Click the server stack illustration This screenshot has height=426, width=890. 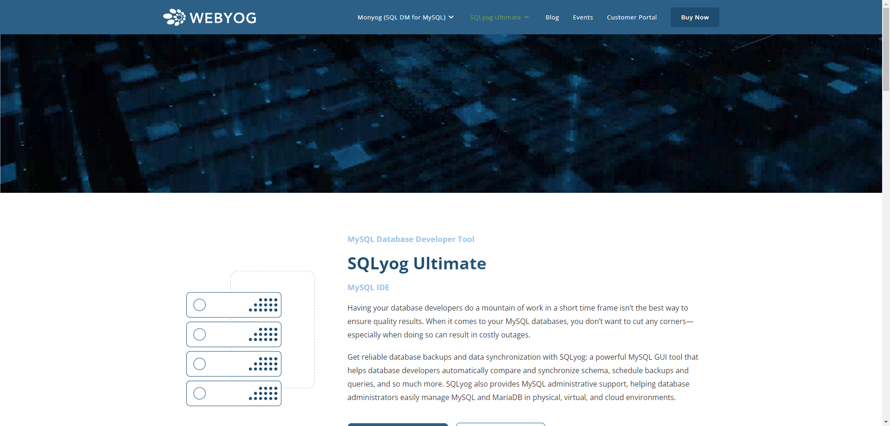250,338
